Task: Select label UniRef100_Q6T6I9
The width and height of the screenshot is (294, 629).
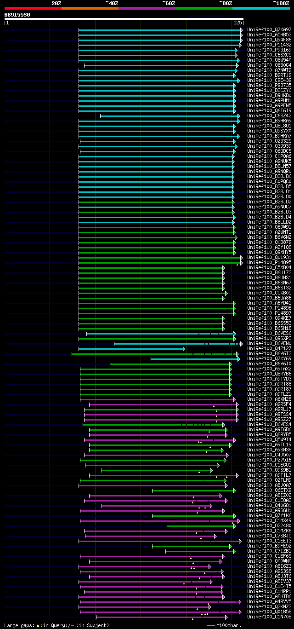Action: [269, 110]
